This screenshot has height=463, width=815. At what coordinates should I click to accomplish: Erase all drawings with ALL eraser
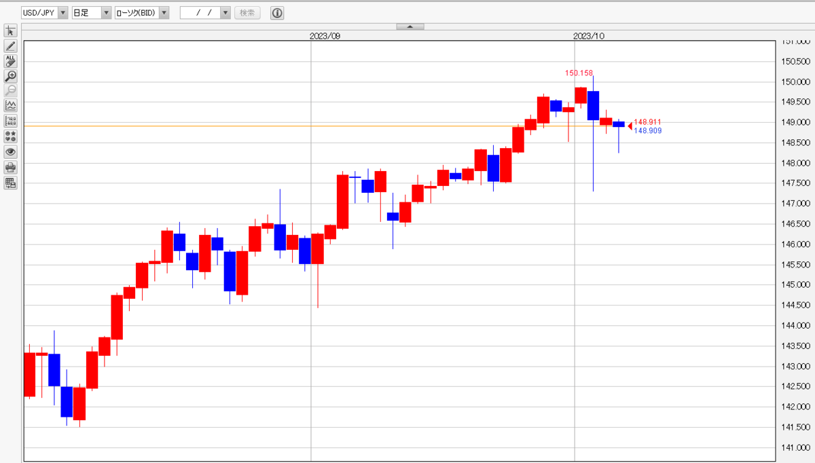(10, 61)
